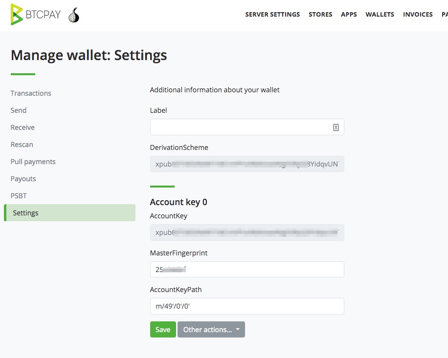Go to the PSBT wallet section
Viewport: 448px width, 358px height.
tap(19, 196)
